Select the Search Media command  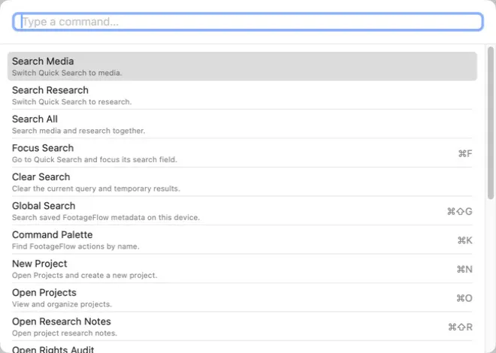pos(242,66)
